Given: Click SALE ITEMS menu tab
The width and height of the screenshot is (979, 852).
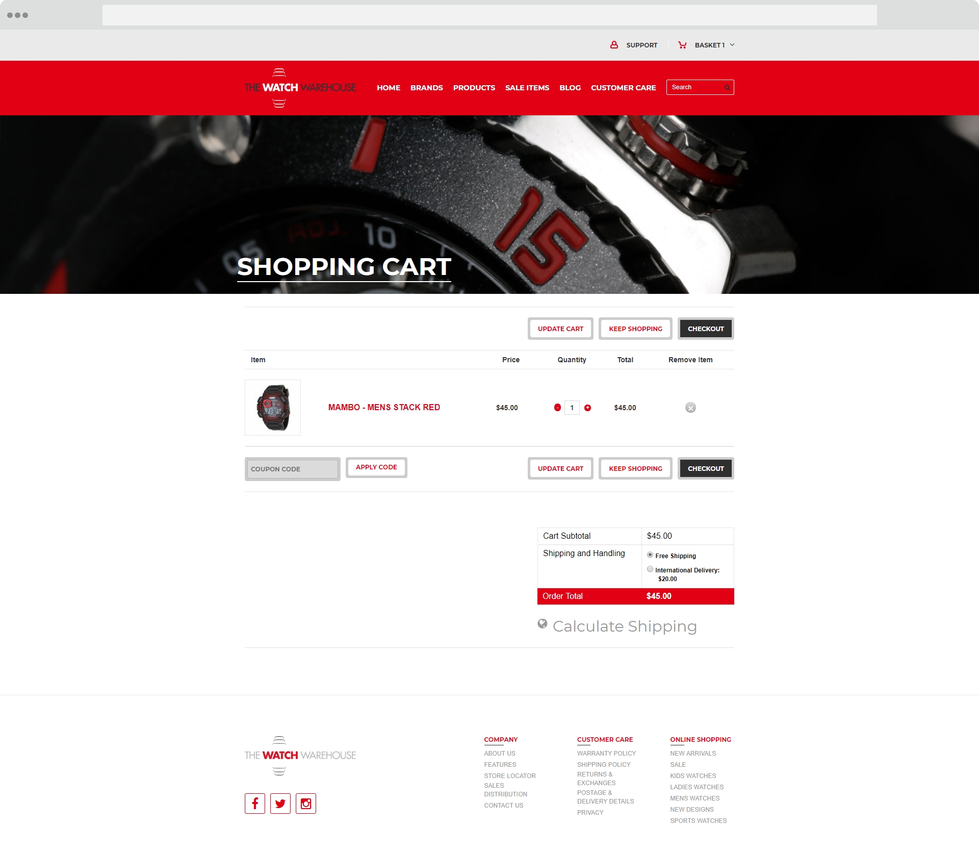Looking at the screenshot, I should coord(527,86).
